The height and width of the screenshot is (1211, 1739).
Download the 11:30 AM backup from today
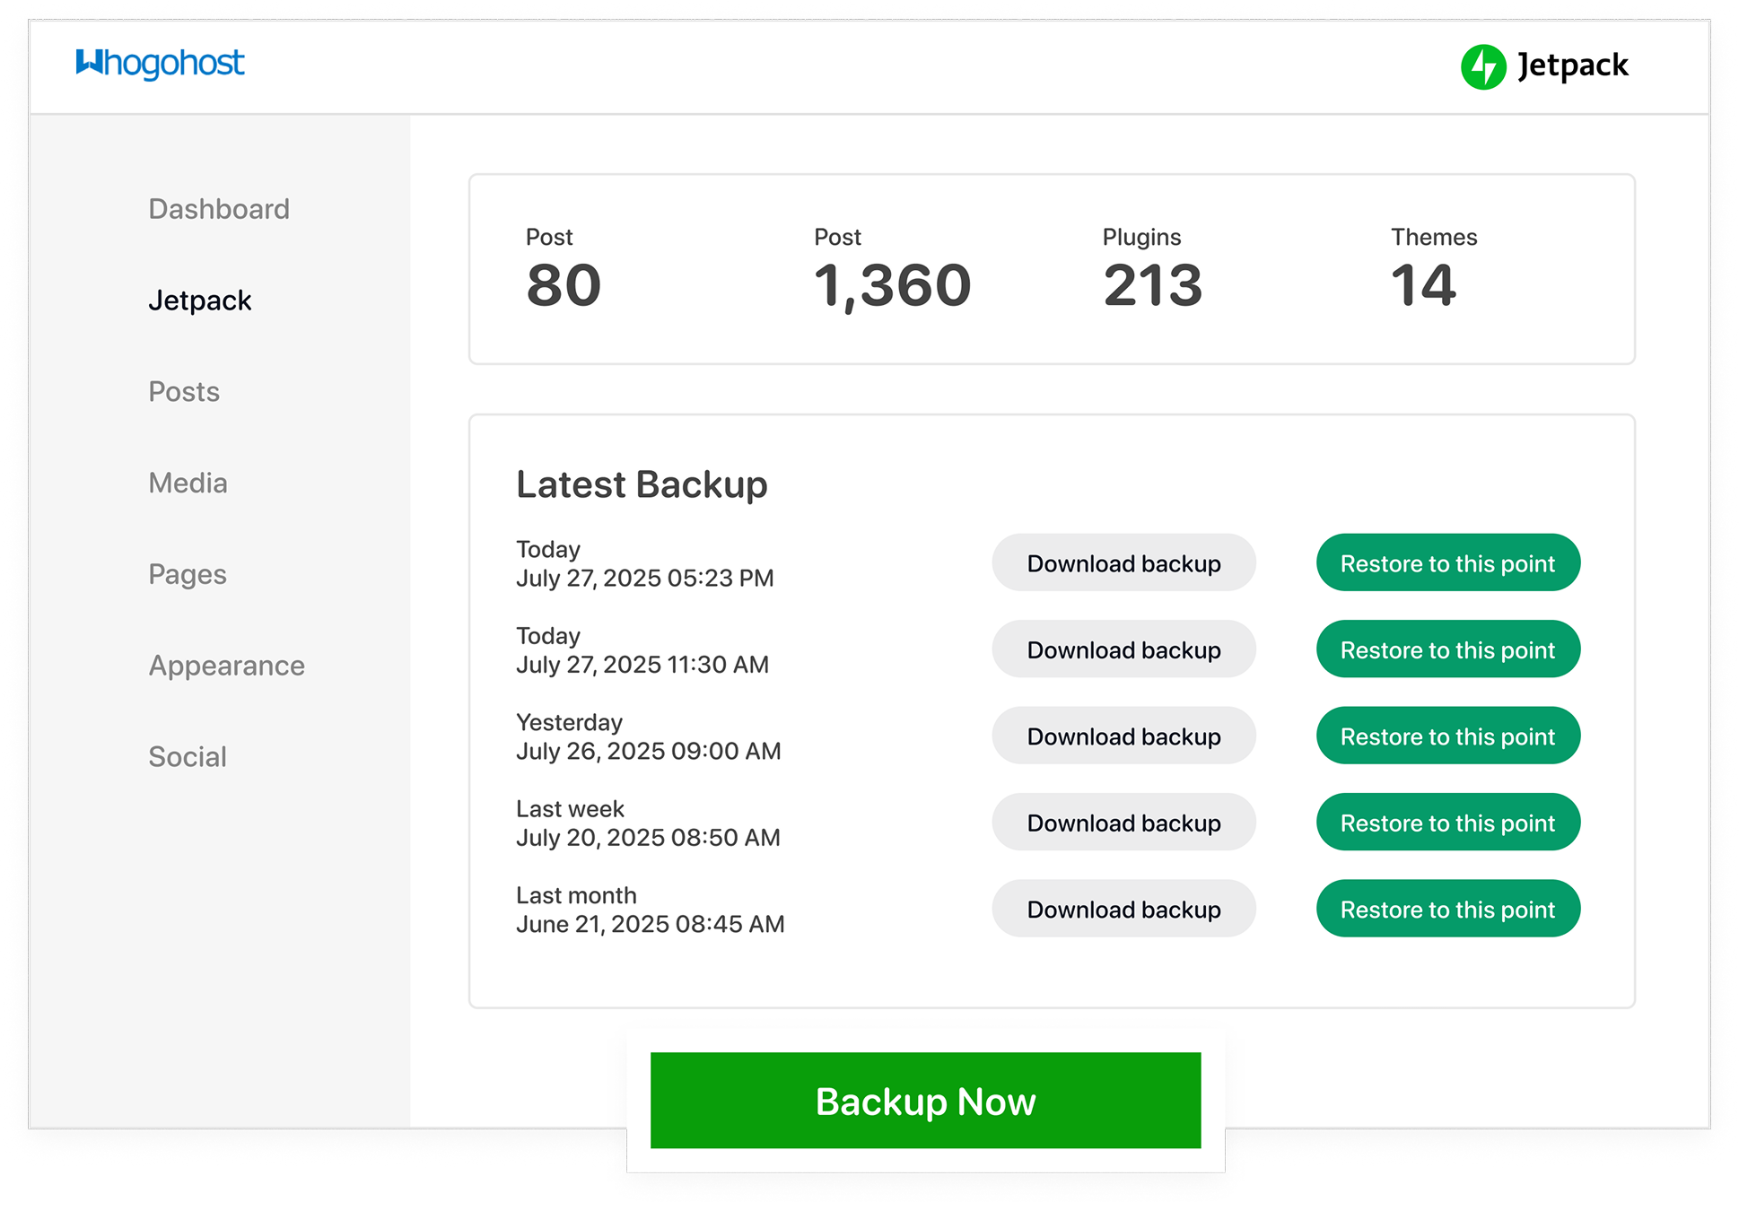pyautogui.click(x=1123, y=649)
